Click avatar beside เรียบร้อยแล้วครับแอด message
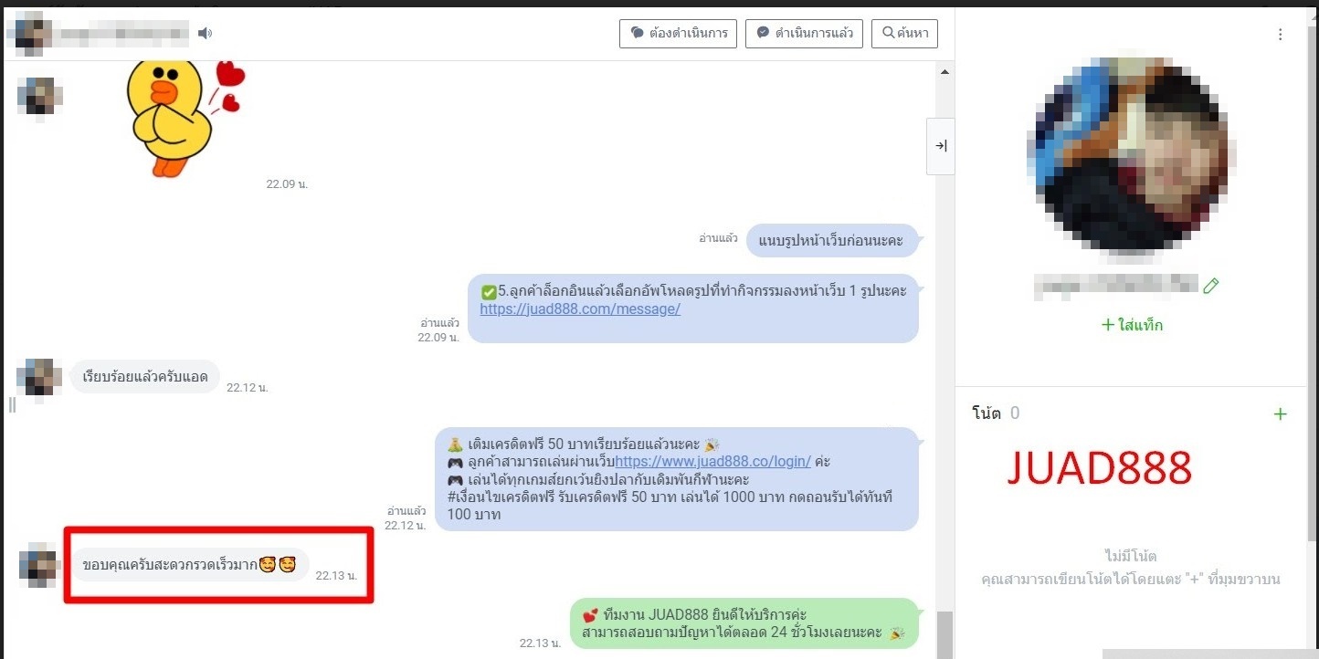Image resolution: width=1319 pixels, height=659 pixels. click(x=40, y=377)
